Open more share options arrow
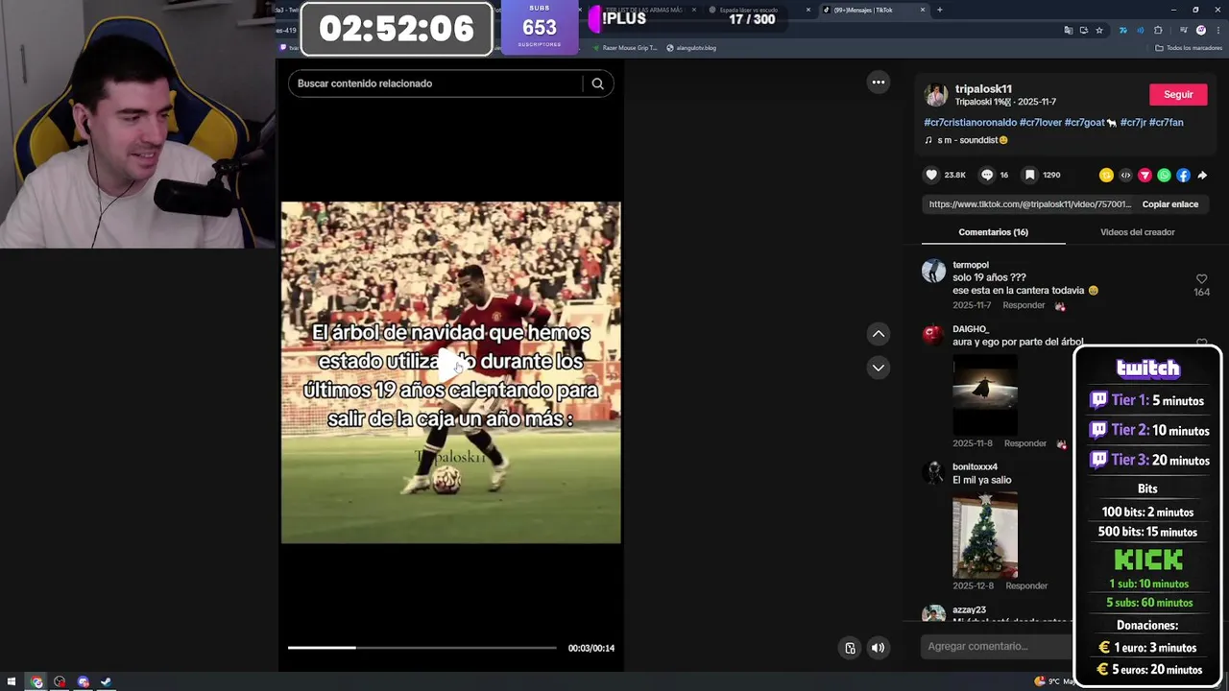Image resolution: width=1229 pixels, height=691 pixels. click(x=1202, y=176)
